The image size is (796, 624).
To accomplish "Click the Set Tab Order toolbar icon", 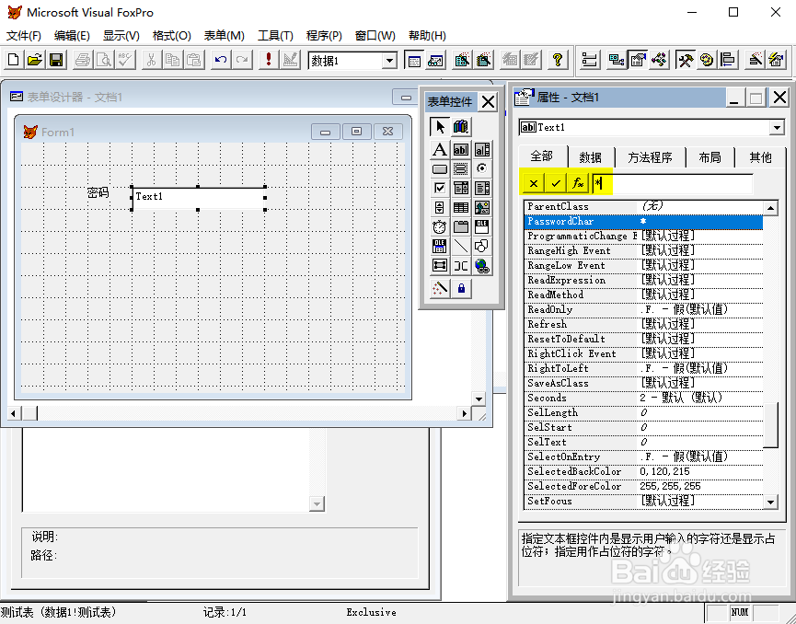I will tap(590, 61).
